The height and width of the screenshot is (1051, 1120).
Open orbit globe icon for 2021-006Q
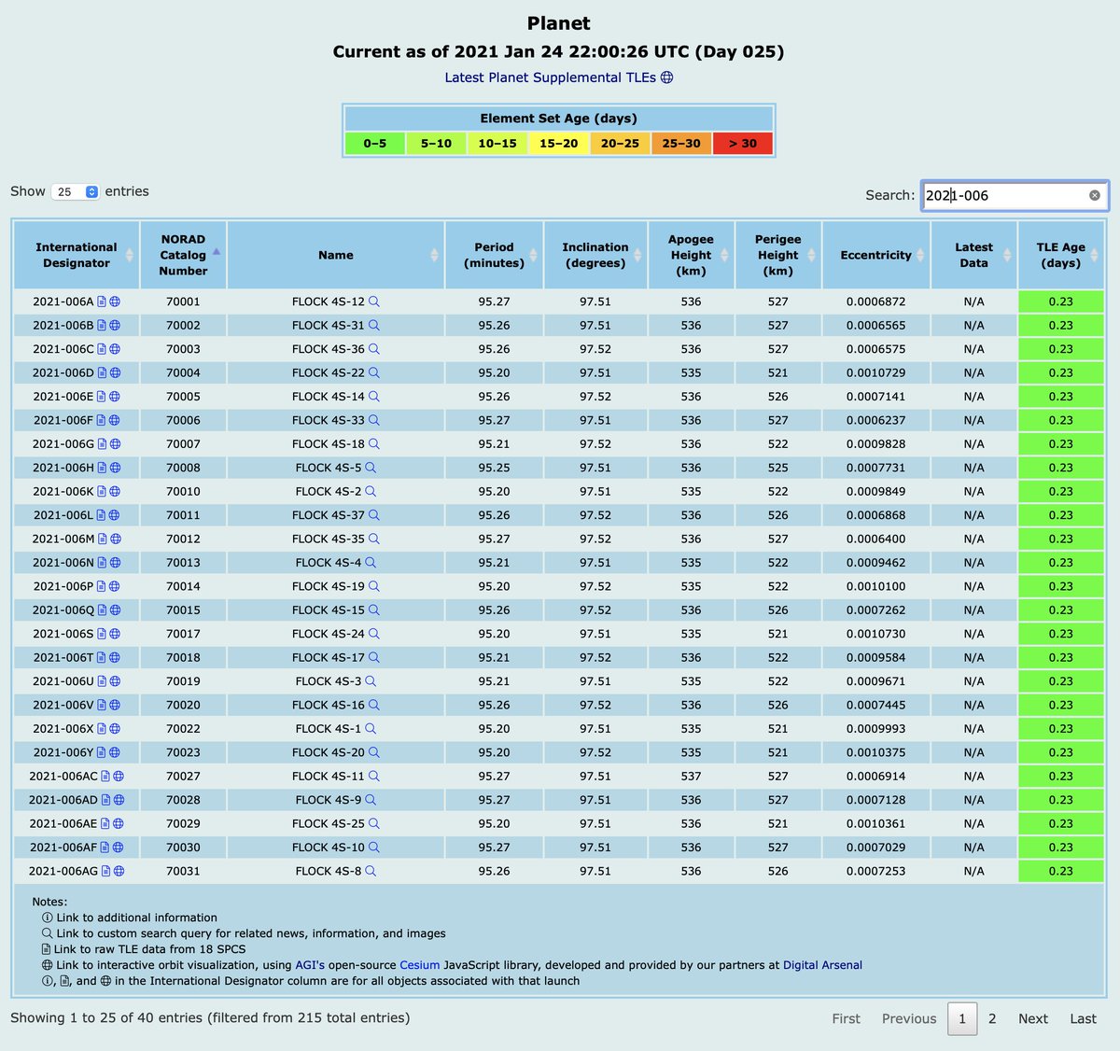coord(115,610)
